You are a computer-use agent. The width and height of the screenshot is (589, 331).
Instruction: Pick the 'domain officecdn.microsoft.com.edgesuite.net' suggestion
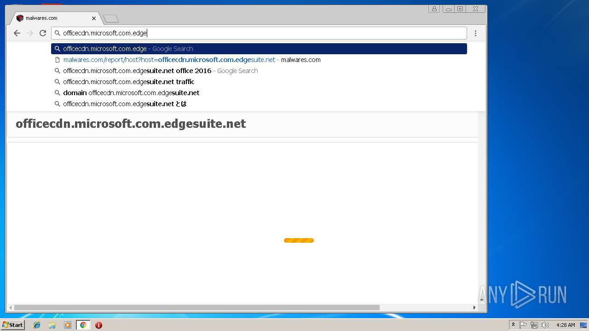tap(259, 93)
